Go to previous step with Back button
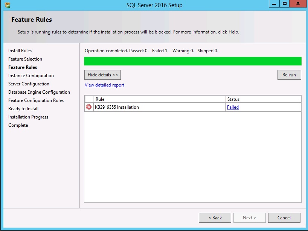Viewport: 308px width, 231px height. pos(215,218)
